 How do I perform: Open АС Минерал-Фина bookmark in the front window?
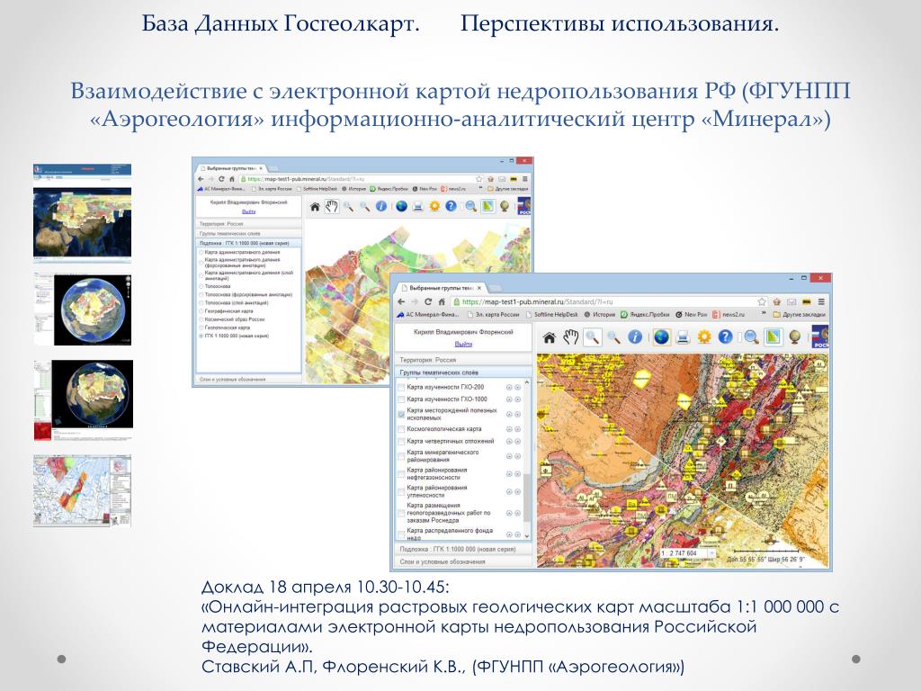[x=428, y=314]
